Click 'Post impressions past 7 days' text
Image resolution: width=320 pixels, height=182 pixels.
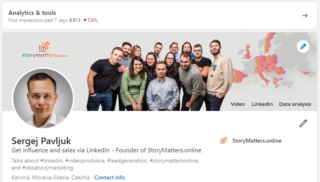38,20
